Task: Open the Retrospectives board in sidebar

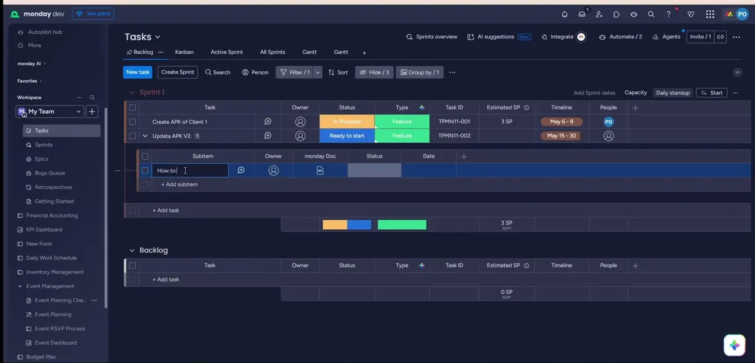Action: [x=53, y=187]
